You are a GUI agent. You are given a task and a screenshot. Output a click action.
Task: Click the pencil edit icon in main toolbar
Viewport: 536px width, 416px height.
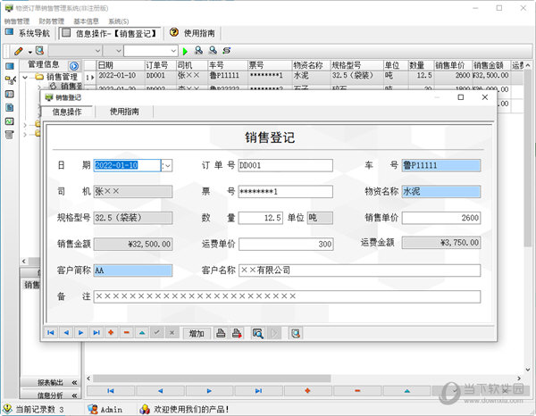(x=19, y=51)
